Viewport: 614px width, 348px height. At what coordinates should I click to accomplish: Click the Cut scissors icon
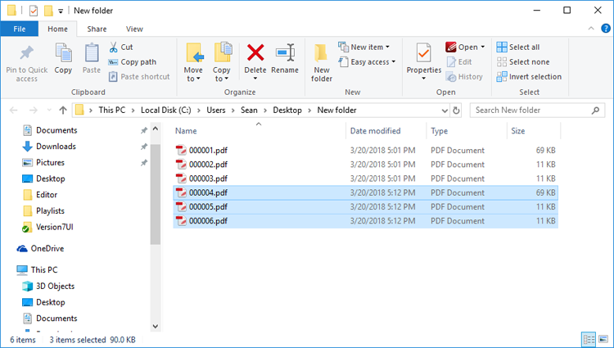[x=113, y=47]
